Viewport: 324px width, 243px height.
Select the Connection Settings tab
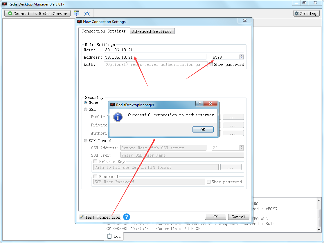[104, 31]
